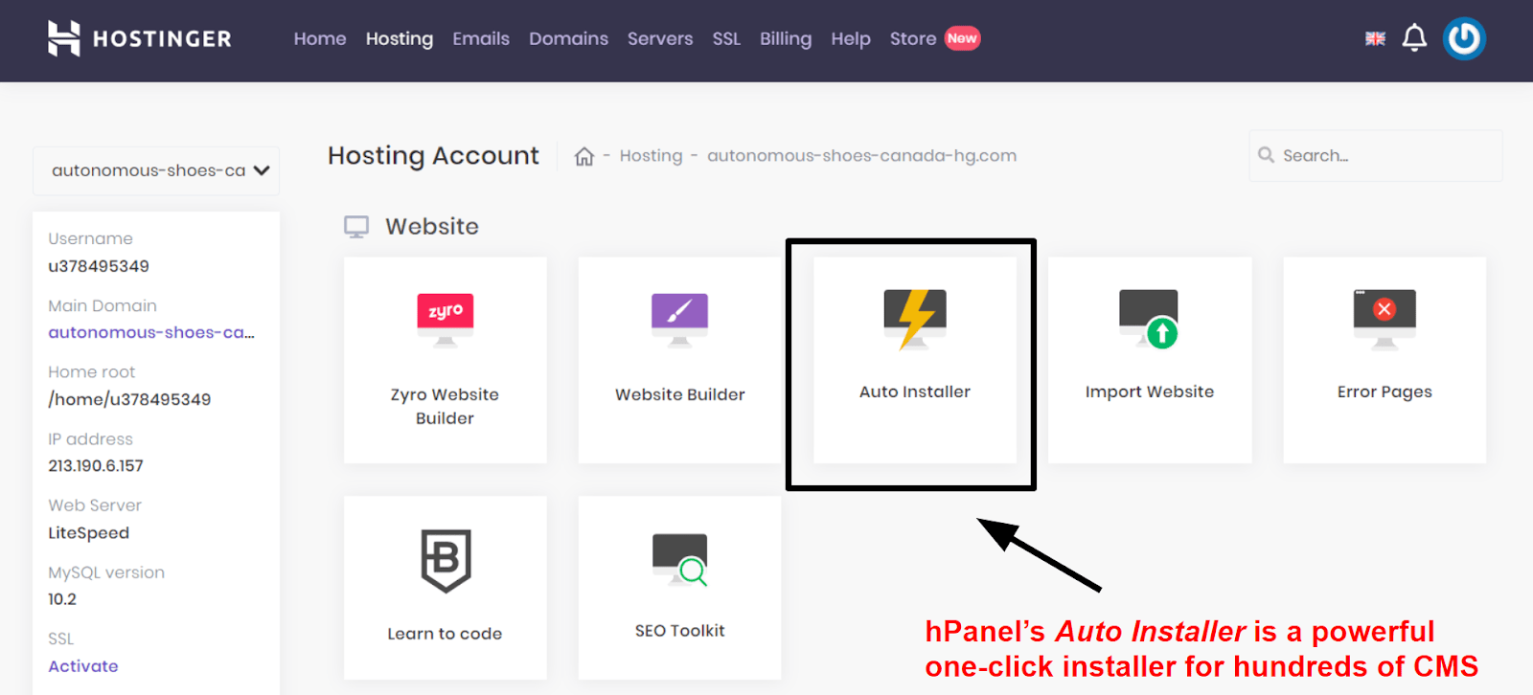Viewport: 1533px width, 695px height.
Task: Open the SEO Toolkit magnifier icon
Action: coord(680,559)
